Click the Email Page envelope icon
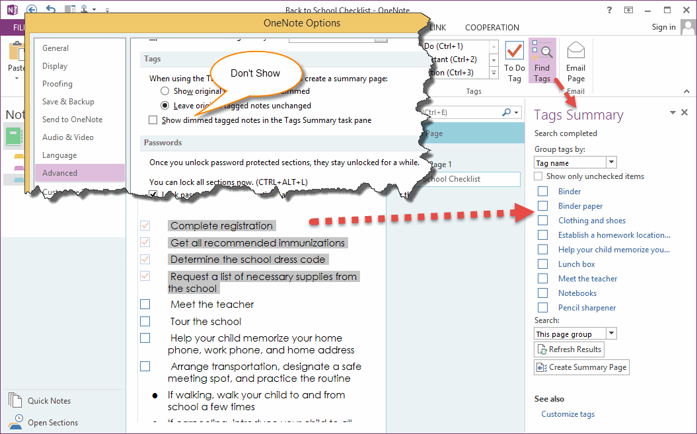The height and width of the screenshot is (434, 697). tap(575, 50)
